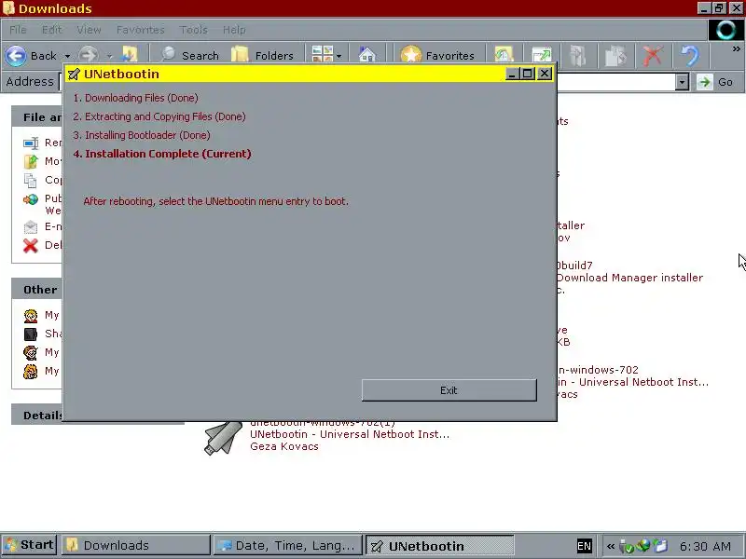Open the File menu in Downloads window

click(18, 30)
